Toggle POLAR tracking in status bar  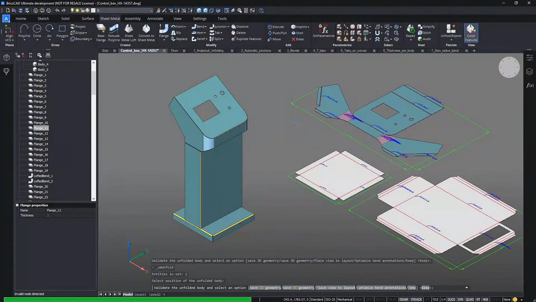pyautogui.click(x=391, y=299)
